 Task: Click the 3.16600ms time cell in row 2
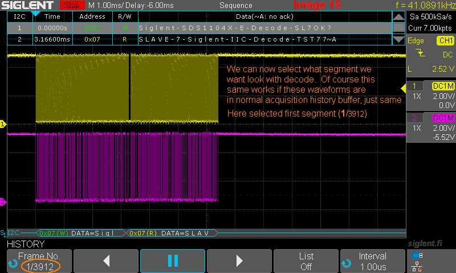point(52,39)
